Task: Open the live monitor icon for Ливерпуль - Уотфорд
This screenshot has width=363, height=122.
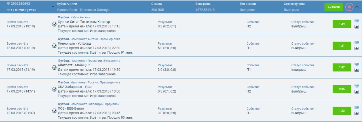Action: coord(357,43)
